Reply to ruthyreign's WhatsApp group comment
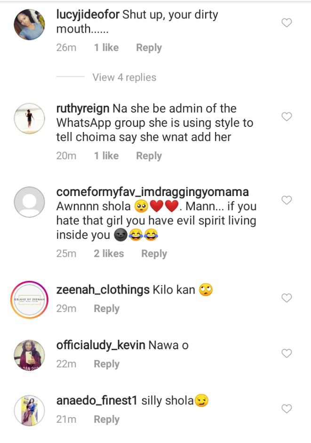Image resolution: width=311 pixels, height=443 pixels. [149, 156]
